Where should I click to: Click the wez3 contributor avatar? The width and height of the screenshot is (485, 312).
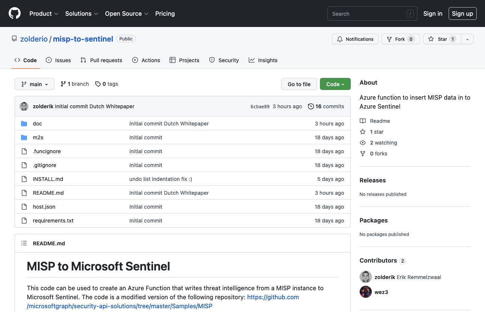click(366, 292)
